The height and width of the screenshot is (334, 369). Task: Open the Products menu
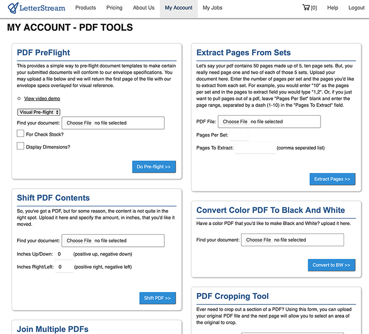pos(85,8)
